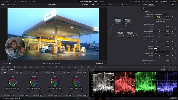
Task: Switch to the Settings tab
Action: pos(151,4)
